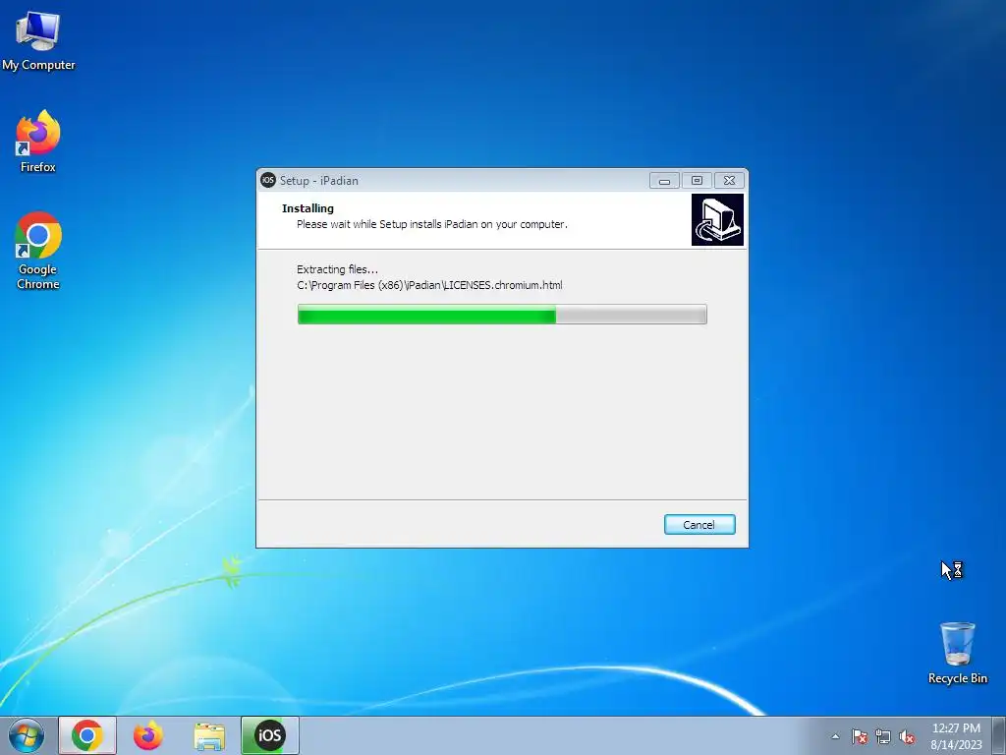Maximize the Setup - iPadian window
The image size is (1006, 755).
[x=697, y=181]
